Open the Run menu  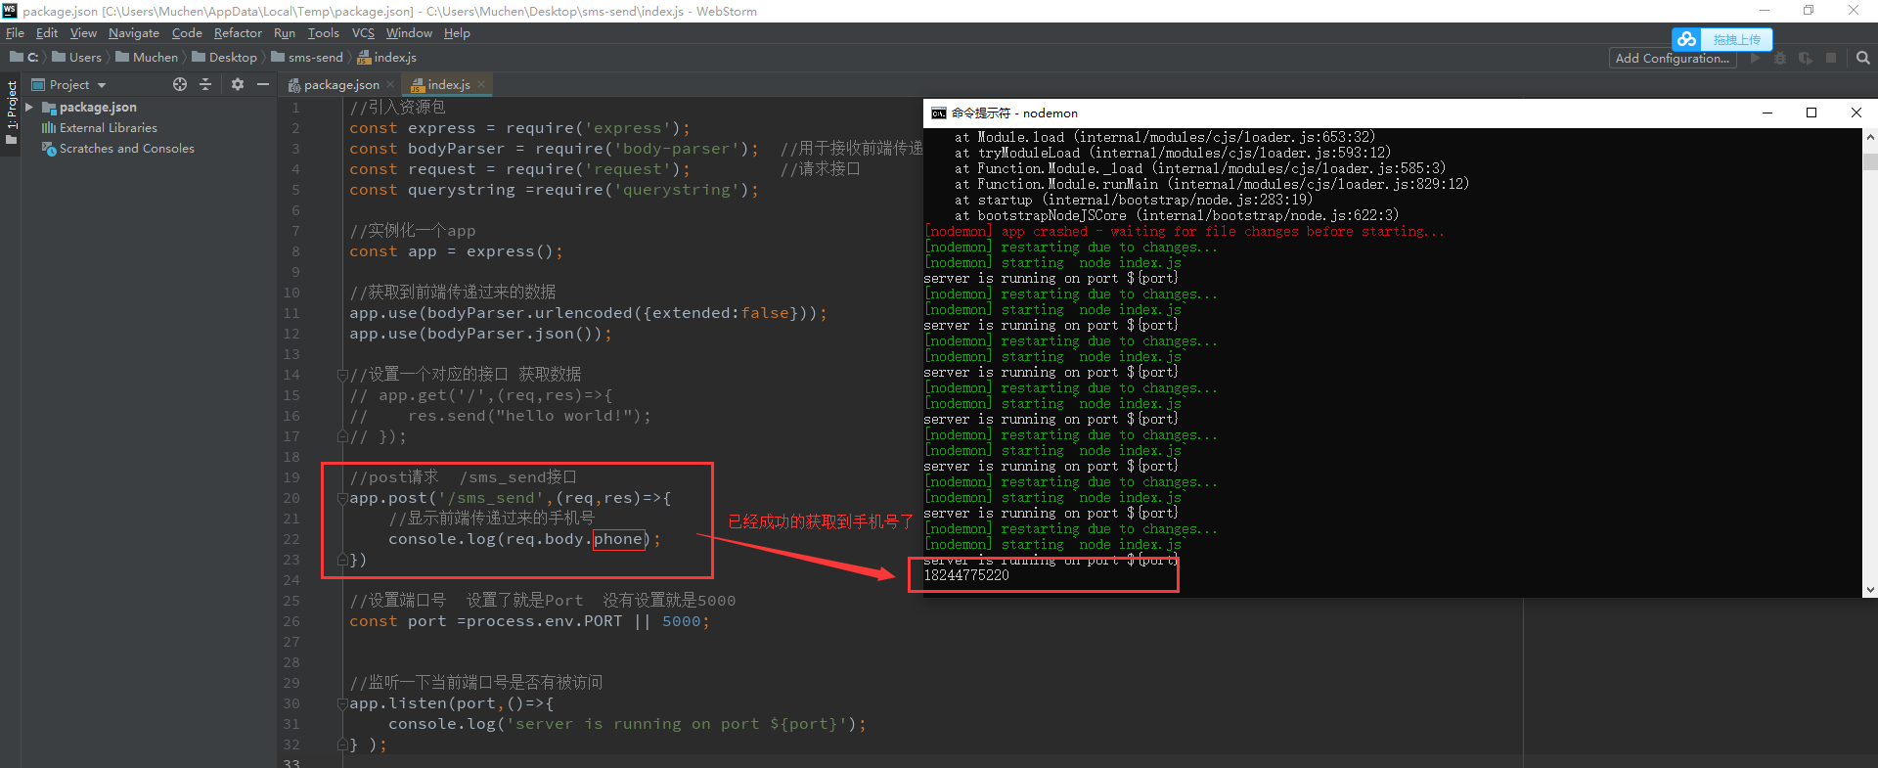285,33
